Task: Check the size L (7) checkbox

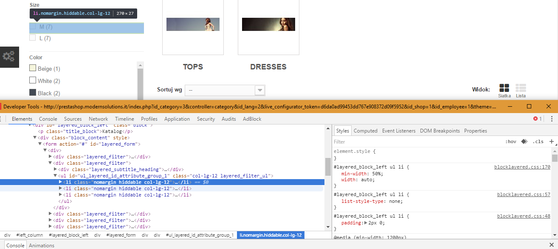Action: [32, 38]
